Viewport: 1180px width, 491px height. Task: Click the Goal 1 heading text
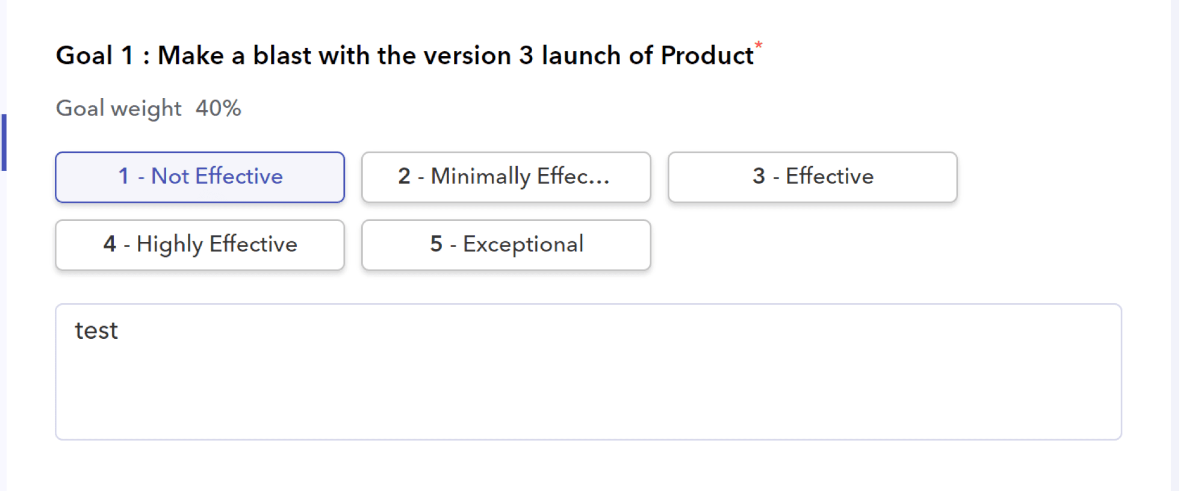(x=405, y=55)
